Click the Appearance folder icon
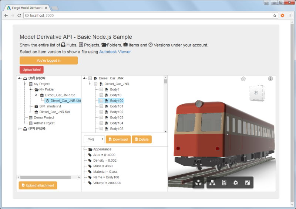Viewport: 296px width, 209px height. click(90, 149)
